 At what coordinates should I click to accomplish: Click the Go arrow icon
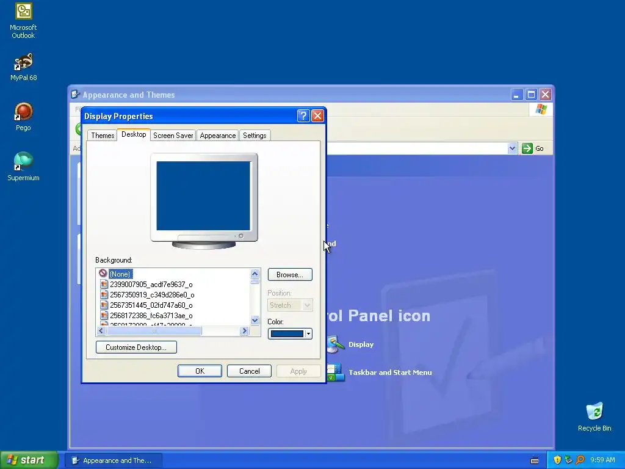[527, 148]
